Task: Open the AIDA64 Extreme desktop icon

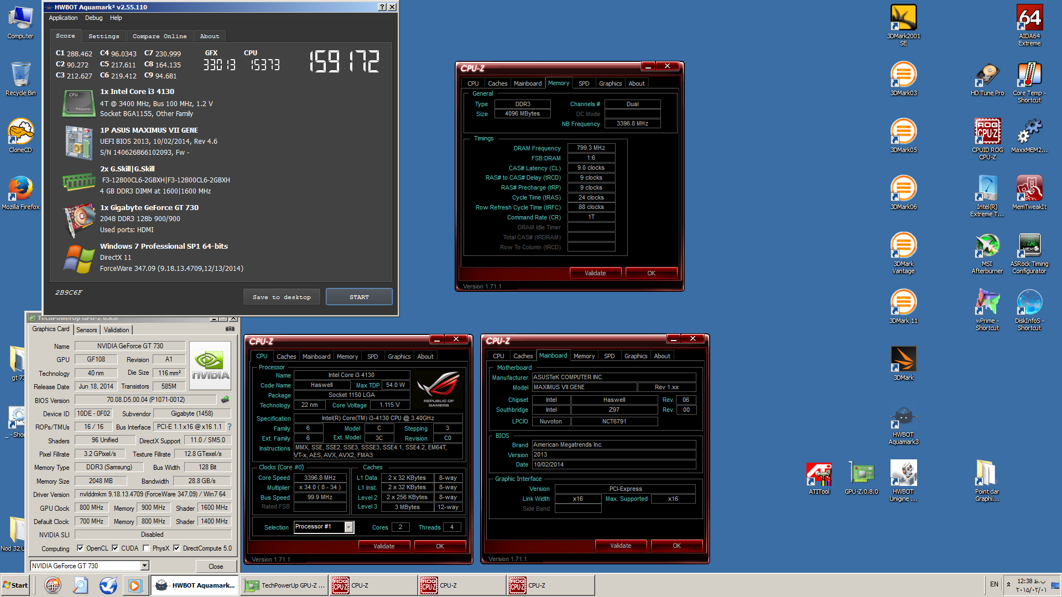Action: tap(1029, 25)
